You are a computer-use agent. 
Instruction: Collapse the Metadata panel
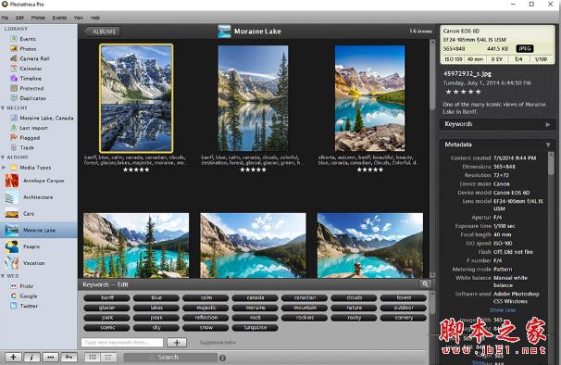click(548, 145)
